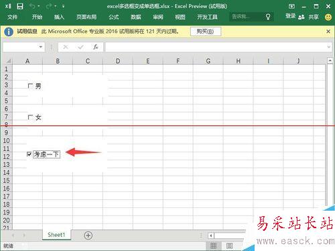Switch to the 开发工具 ribbon tab

coord(207,17)
